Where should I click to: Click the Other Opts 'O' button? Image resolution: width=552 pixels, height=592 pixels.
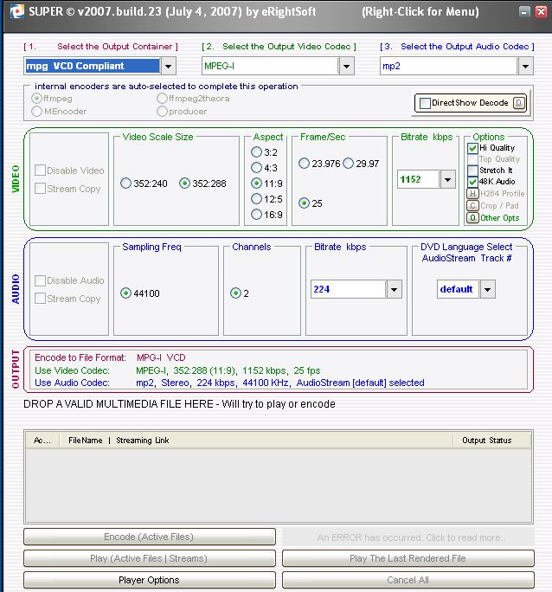[472, 218]
